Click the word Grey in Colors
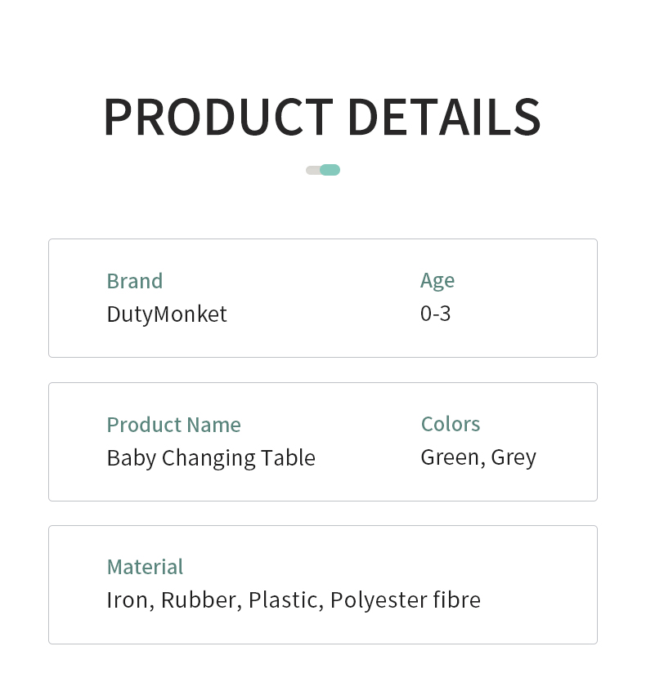 pyautogui.click(x=514, y=457)
